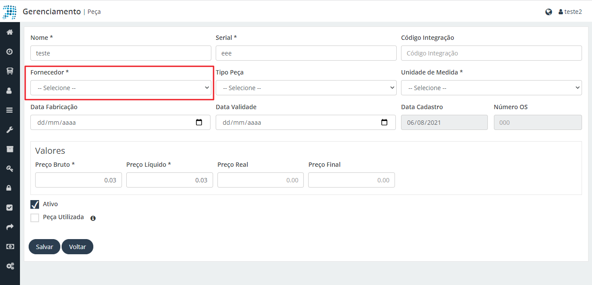Open the teste2 user menu
Screen dimensions: 592x285
[x=570, y=12]
